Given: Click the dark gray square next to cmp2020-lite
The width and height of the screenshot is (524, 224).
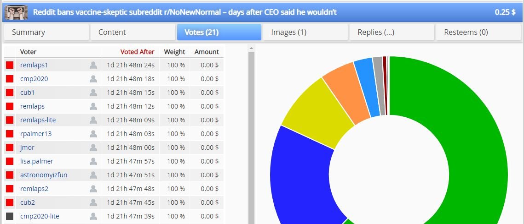Looking at the screenshot, I should [10, 216].
